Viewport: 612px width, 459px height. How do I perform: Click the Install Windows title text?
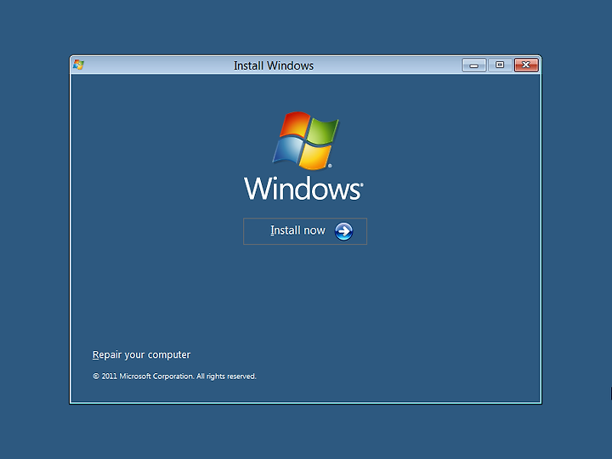(274, 65)
